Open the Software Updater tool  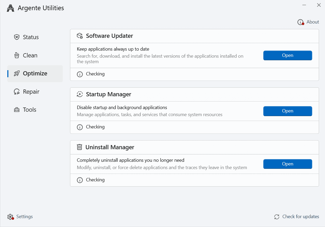tap(287, 55)
